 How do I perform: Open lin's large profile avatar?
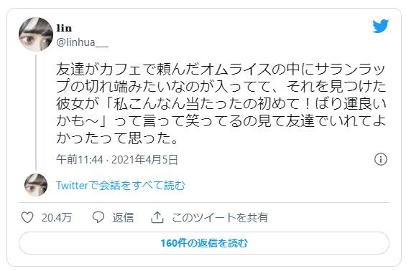[x=36, y=34]
